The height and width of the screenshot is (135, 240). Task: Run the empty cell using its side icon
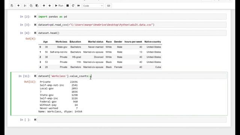click(35, 120)
